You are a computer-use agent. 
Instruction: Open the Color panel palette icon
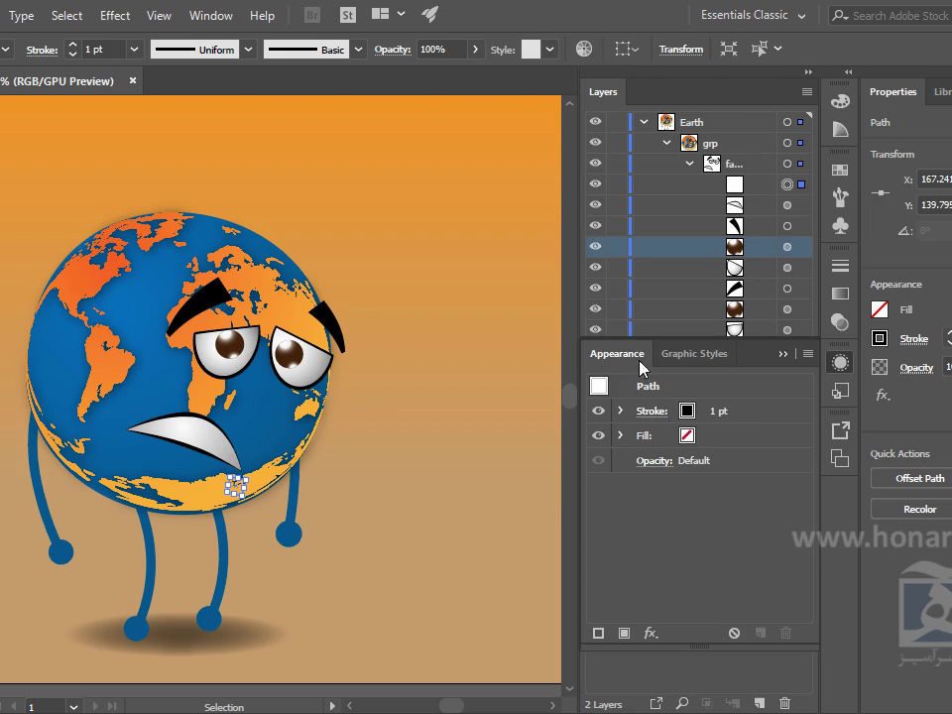click(x=840, y=101)
